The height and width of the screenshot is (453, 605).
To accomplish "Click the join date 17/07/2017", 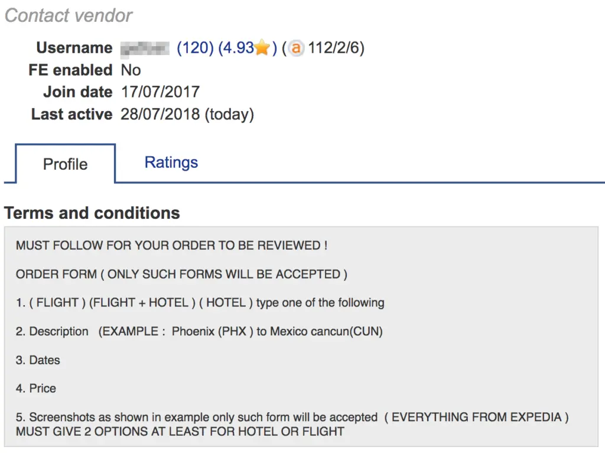I will (160, 92).
